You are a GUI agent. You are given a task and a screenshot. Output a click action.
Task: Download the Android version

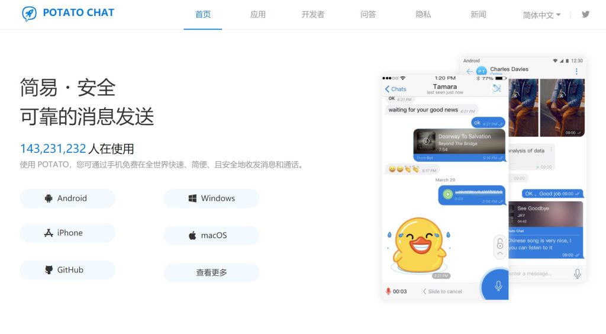(67, 198)
